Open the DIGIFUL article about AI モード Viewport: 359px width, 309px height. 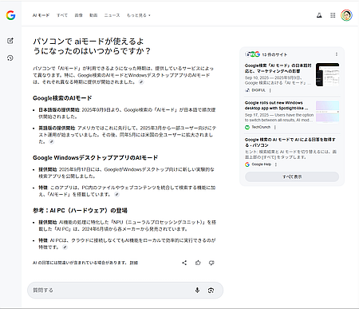point(278,68)
